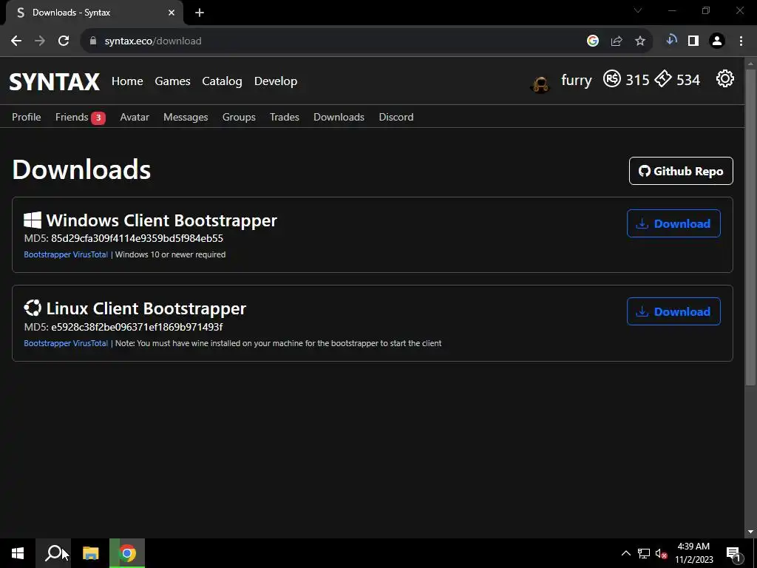Open Develop in top navigation
The image size is (757, 568).
click(276, 81)
